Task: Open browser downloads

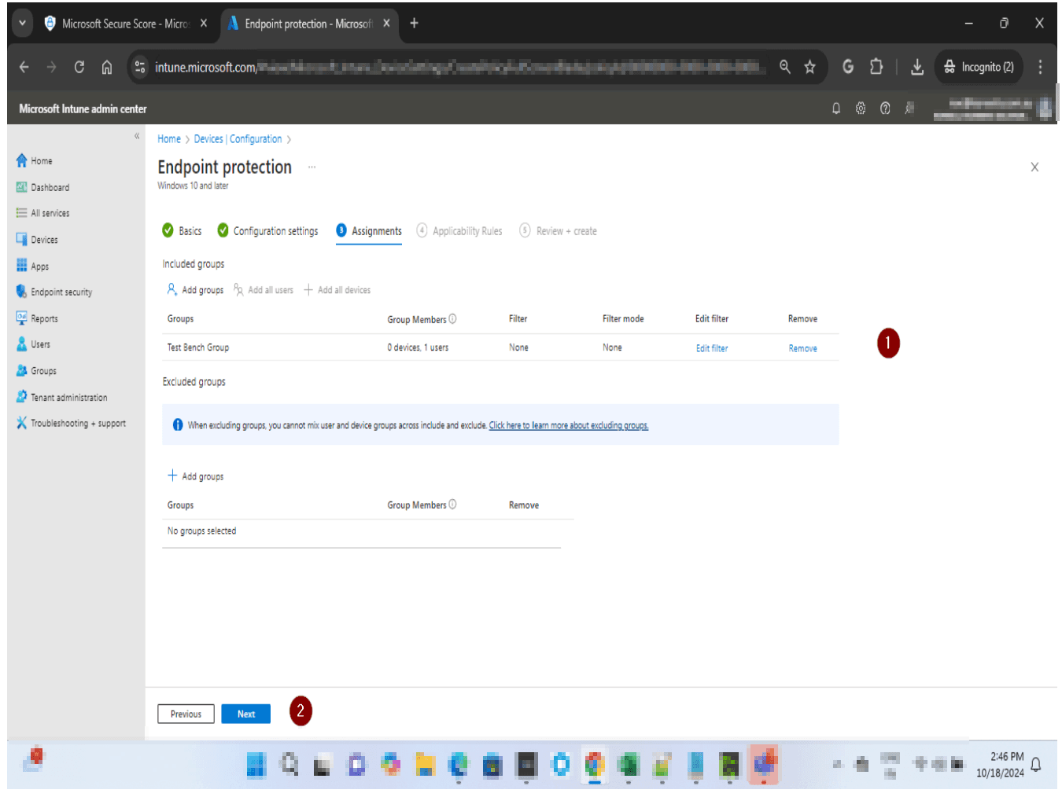Action: pyautogui.click(x=917, y=68)
